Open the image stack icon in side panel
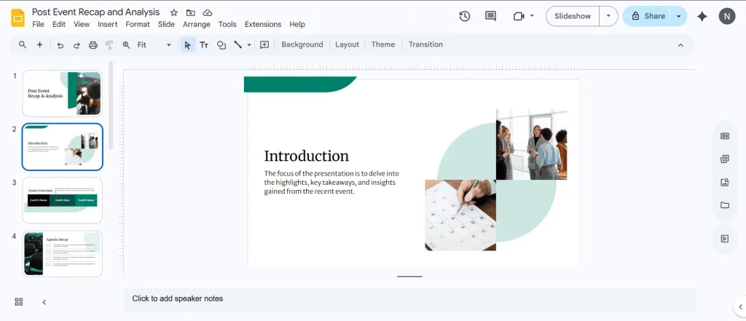Viewport: 746px width, 321px height. tap(725, 159)
